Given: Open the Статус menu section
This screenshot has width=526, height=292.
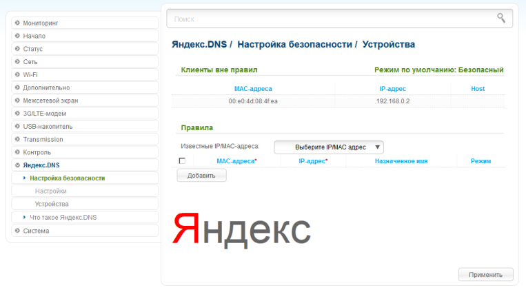Looking at the screenshot, I should (85, 49).
